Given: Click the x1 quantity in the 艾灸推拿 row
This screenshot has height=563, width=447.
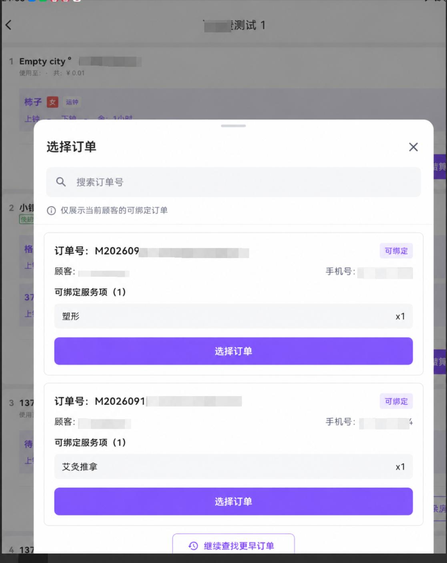Looking at the screenshot, I should 400,467.
